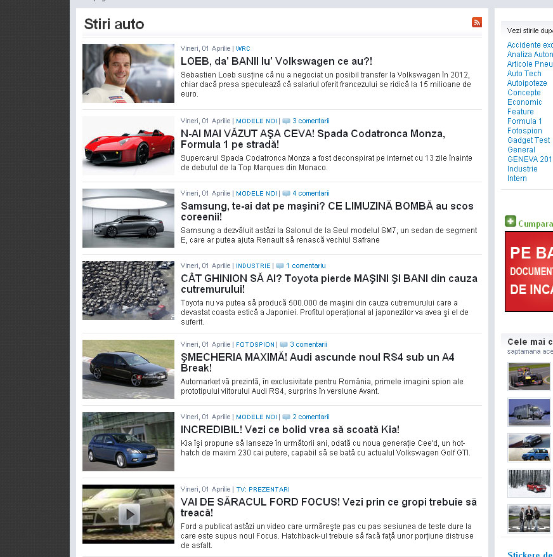Select sidebar category starting 'GENEVA'
Image resolution: width=553 pixels, height=557 pixels.
point(530,159)
